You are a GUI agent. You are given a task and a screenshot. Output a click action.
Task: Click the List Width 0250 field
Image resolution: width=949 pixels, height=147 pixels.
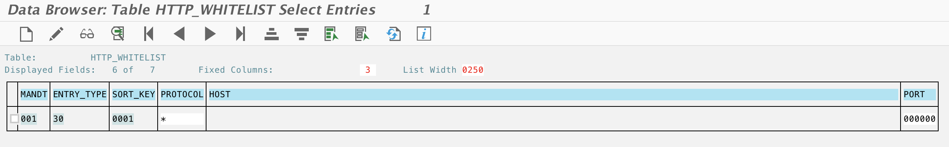coord(473,70)
